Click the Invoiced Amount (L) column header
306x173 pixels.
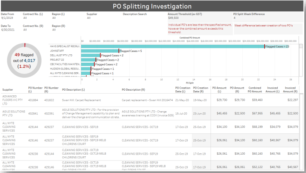(272, 89)
